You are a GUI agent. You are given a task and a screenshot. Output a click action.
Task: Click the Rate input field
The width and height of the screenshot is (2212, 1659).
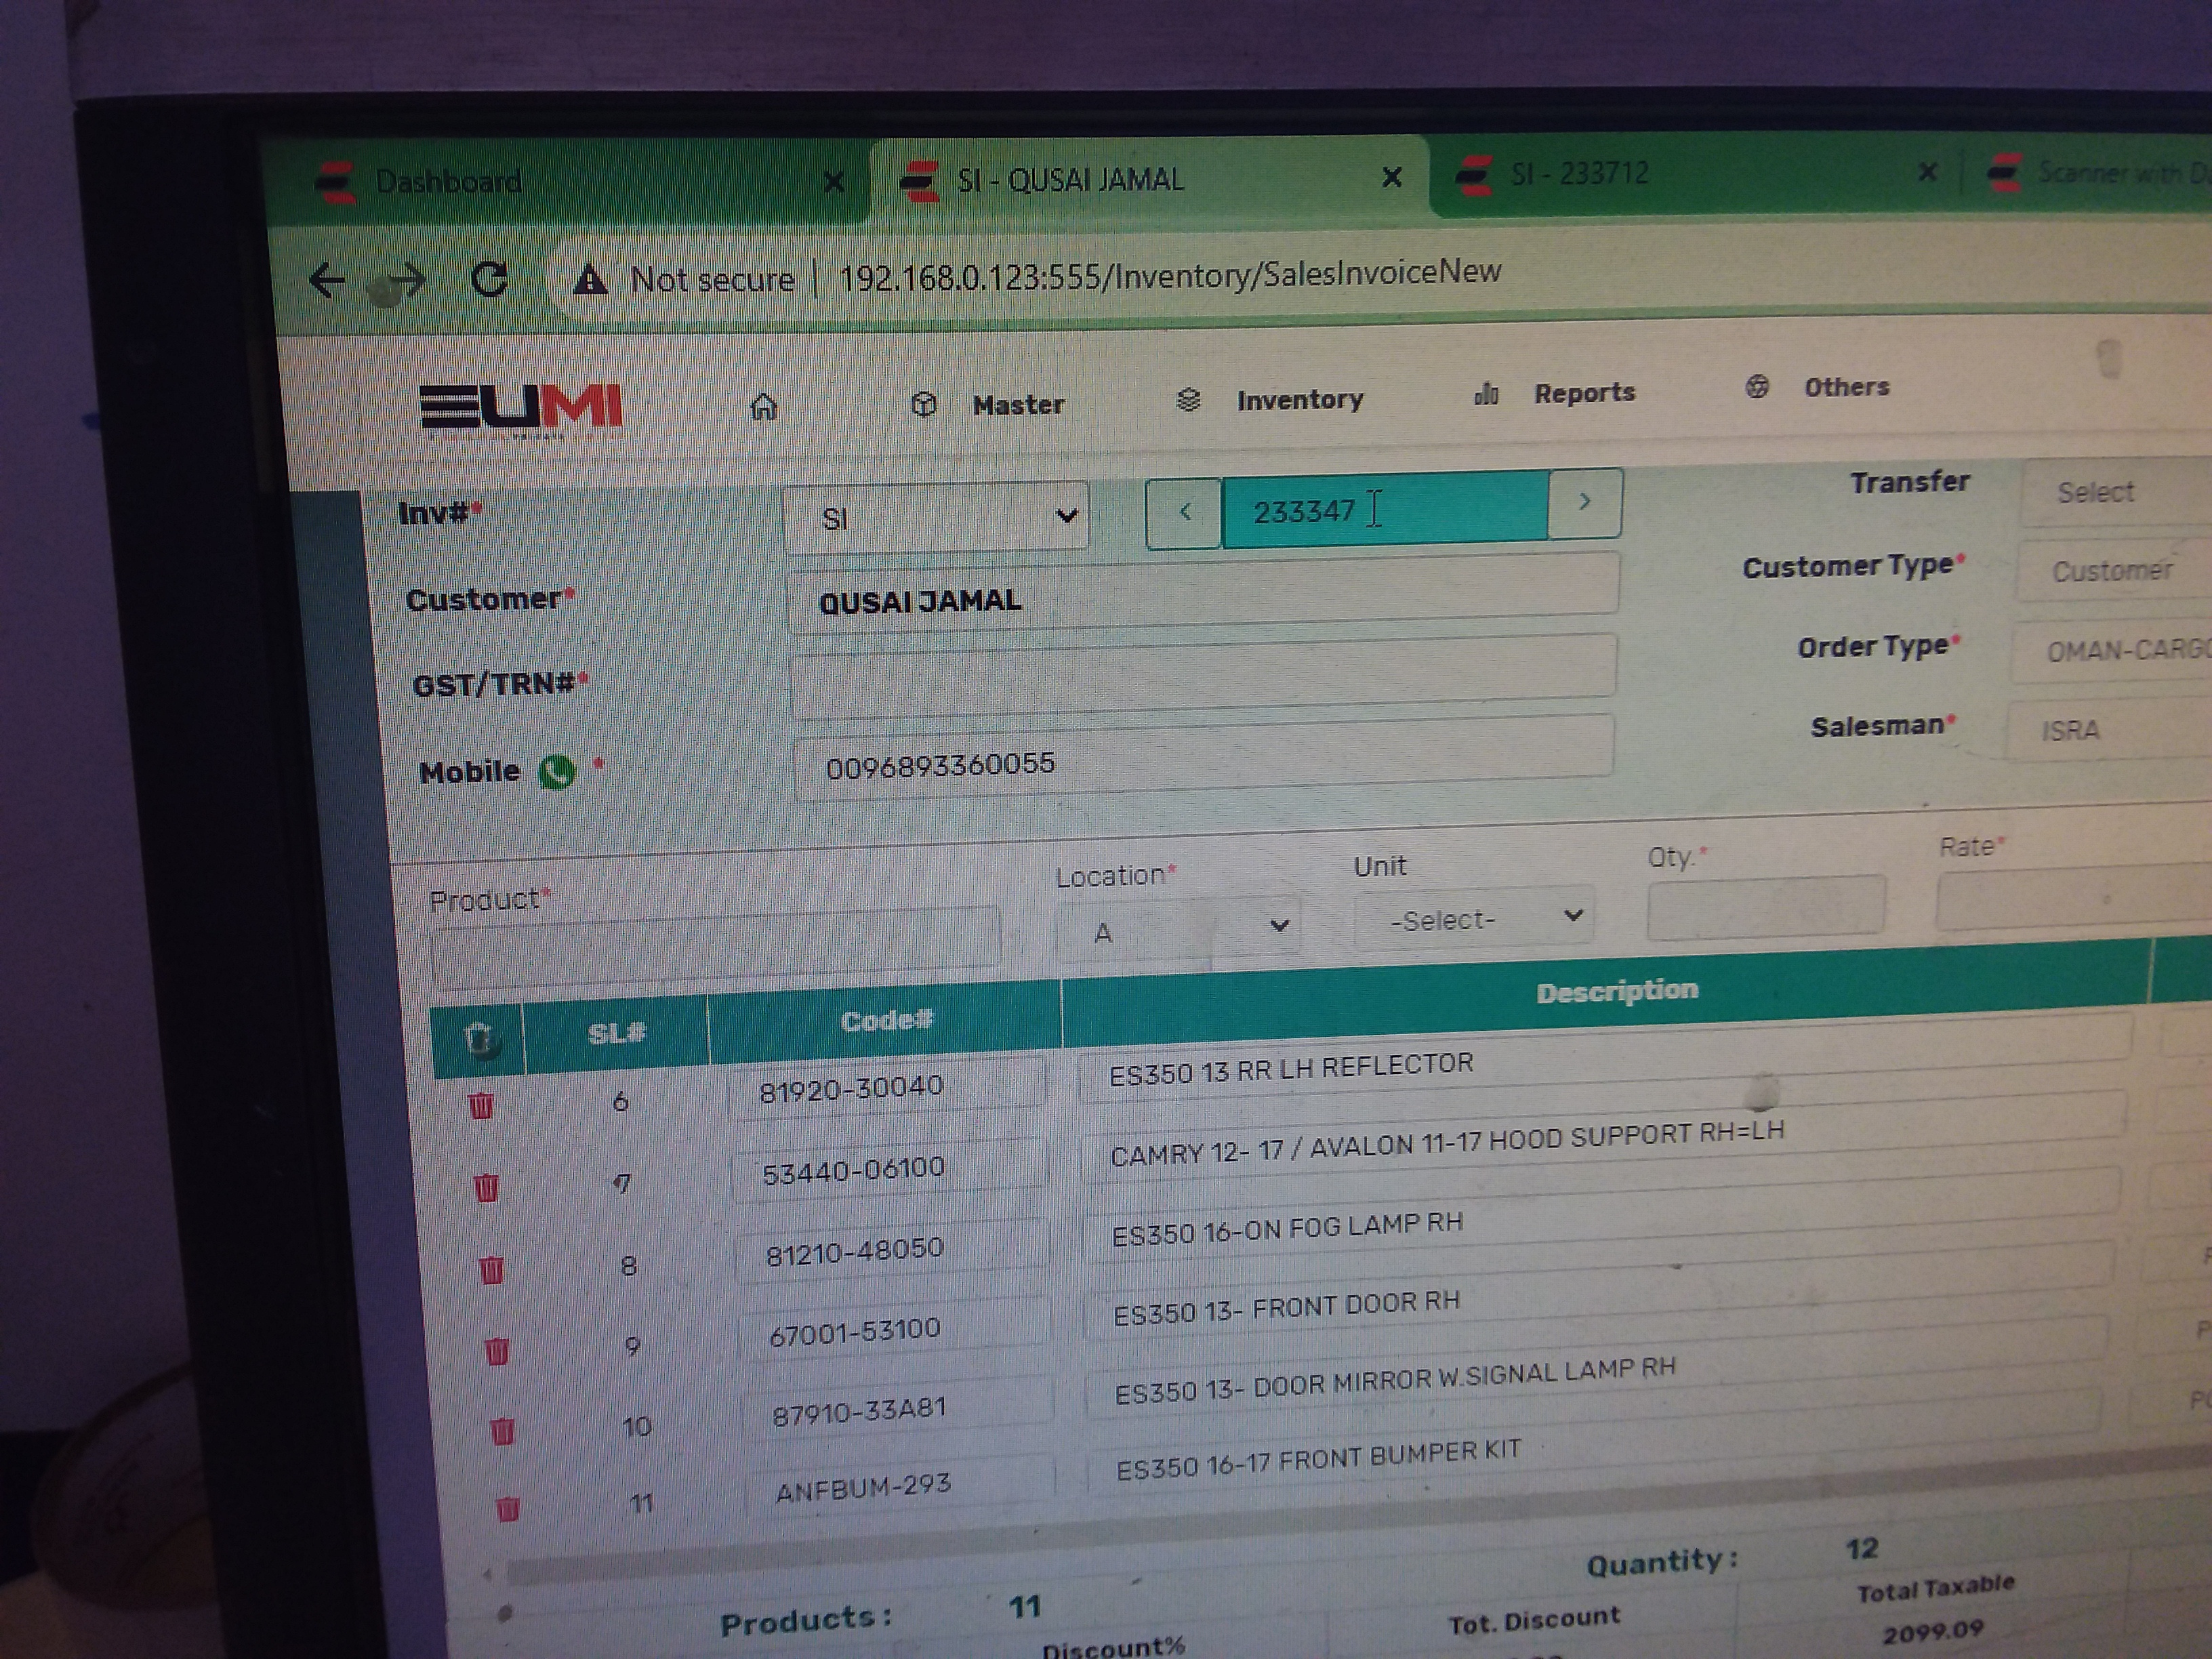coord(2074,899)
